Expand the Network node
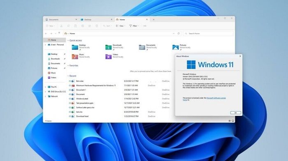The width and height of the screenshot is (288, 161). click(x=46, y=96)
